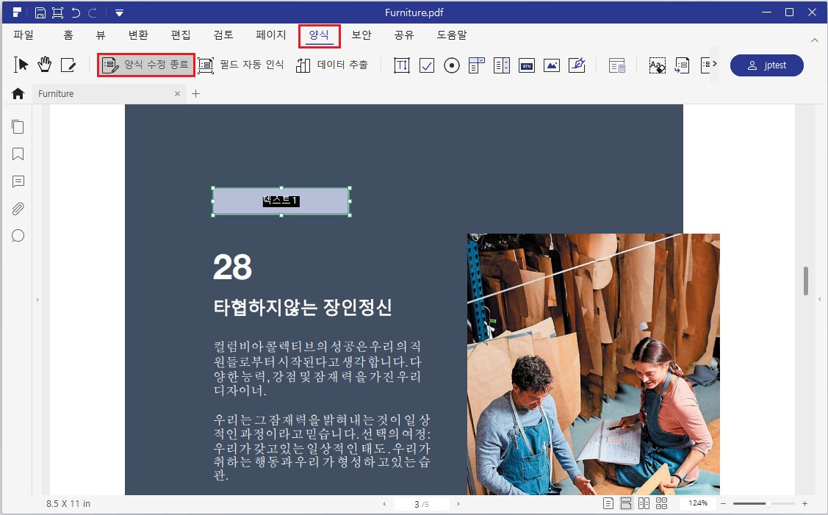Switch to two-page continuous view

[661, 503]
